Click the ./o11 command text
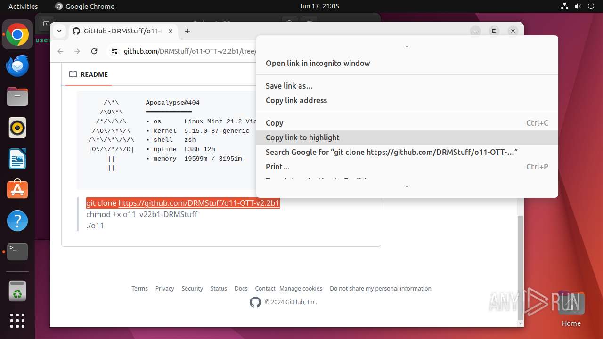This screenshot has width=603, height=339. pos(95,226)
